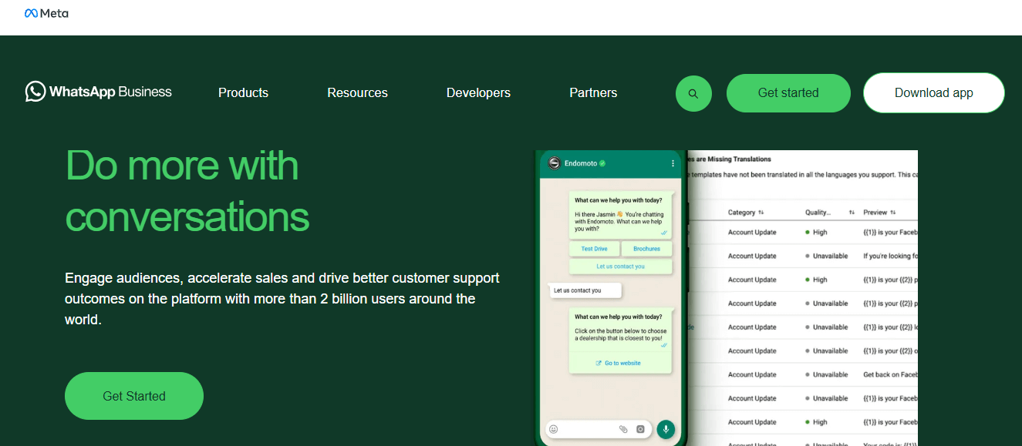Click the Category column header

click(741, 212)
